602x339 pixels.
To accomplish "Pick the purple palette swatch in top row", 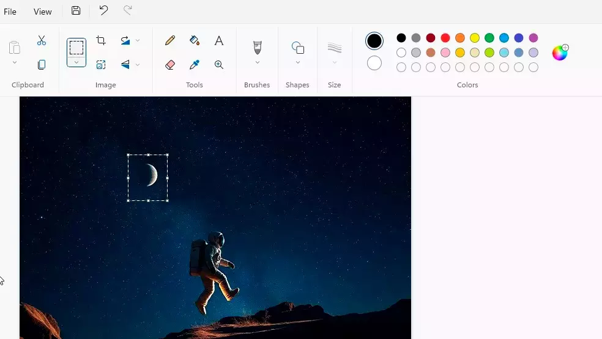I will [533, 38].
